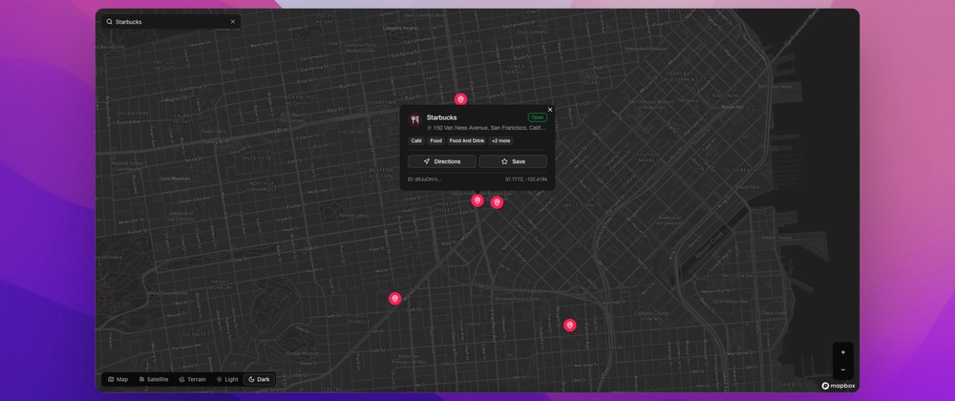Click the magnifier icon in the search bar
The image size is (955, 401).
(x=110, y=22)
